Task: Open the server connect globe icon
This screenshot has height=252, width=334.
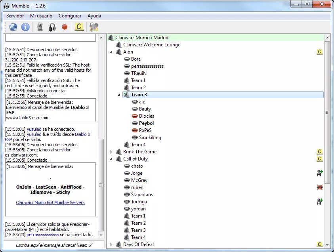Action: (x=13, y=27)
